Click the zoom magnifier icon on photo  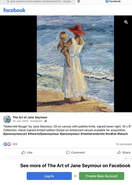point(126,22)
